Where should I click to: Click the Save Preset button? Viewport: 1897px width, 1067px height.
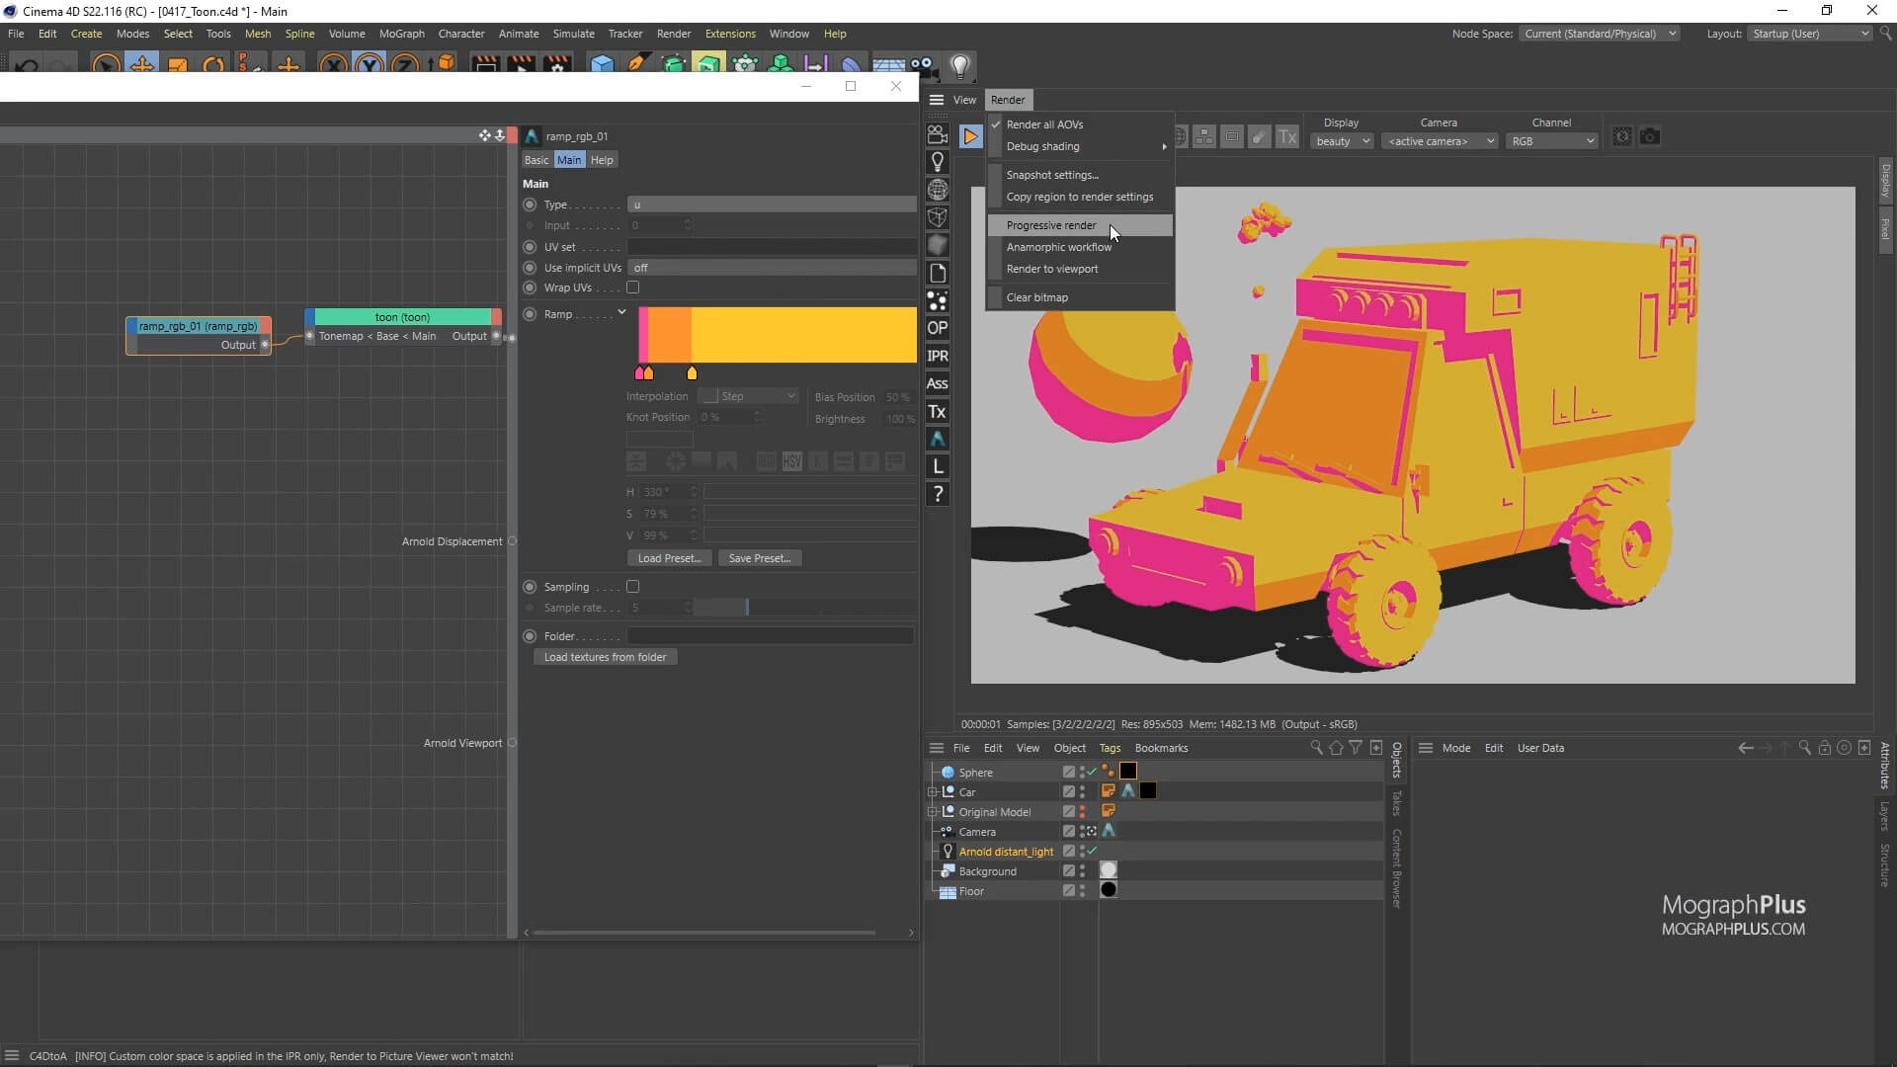(x=759, y=557)
